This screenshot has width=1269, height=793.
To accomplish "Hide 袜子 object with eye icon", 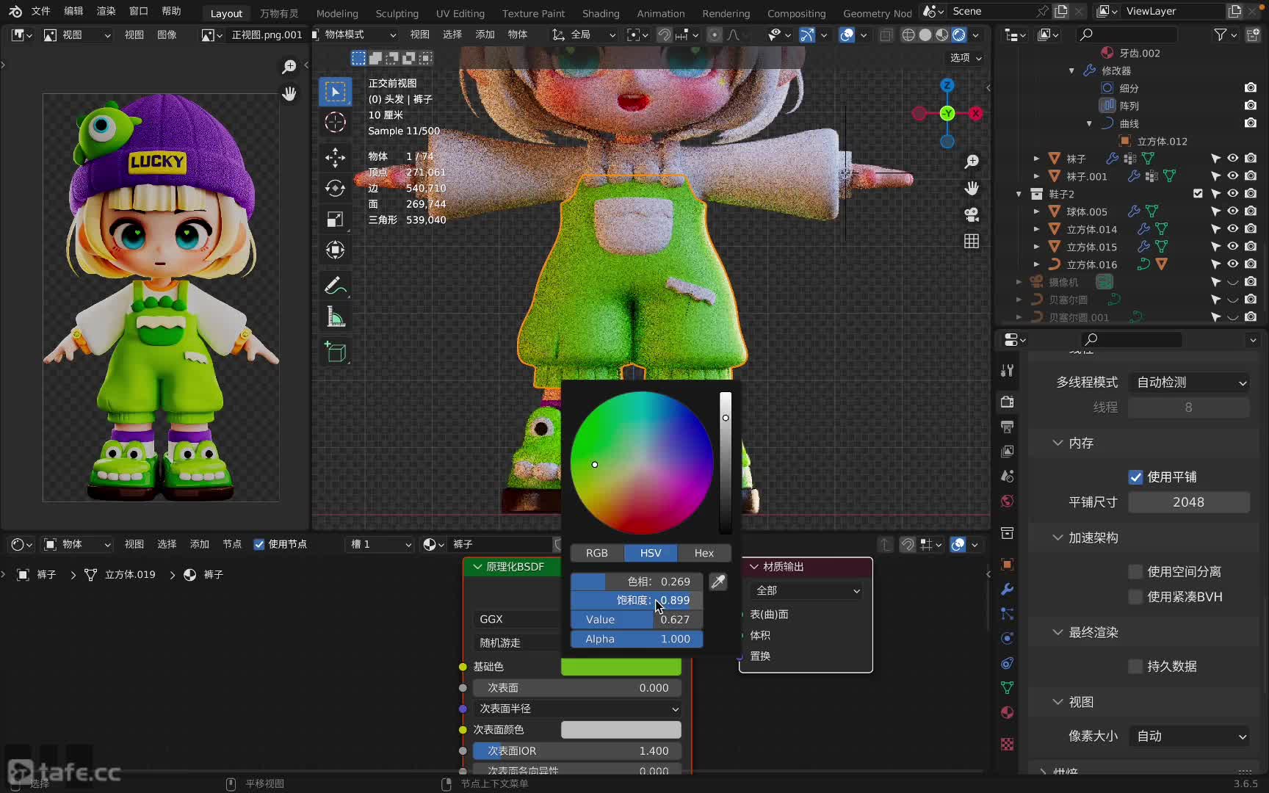I will click(x=1233, y=159).
